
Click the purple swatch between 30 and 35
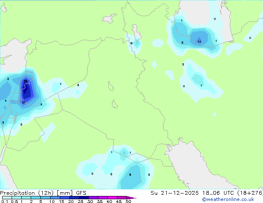point(93,198)
